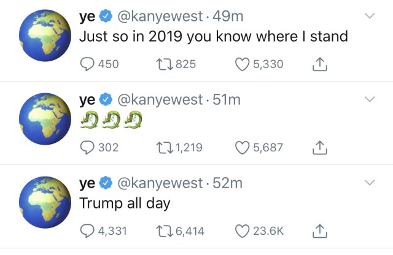393x255 pixels.
Task: Reply to the 'Just so in 2019' tweet
Action: [88, 64]
